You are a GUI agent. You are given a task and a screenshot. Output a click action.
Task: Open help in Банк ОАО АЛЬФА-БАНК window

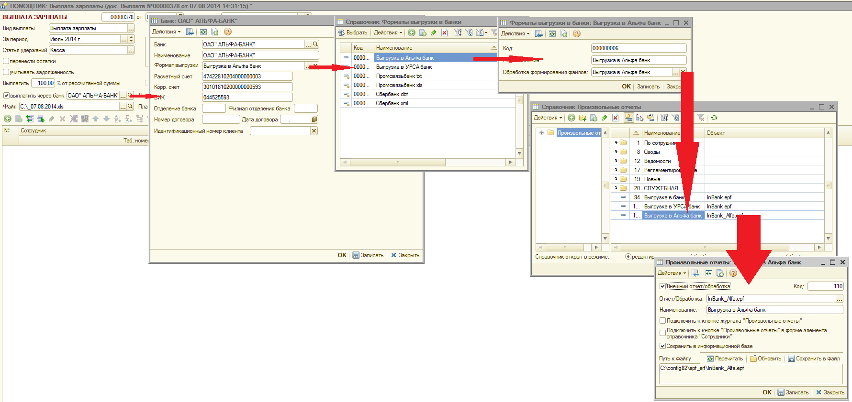(x=228, y=32)
